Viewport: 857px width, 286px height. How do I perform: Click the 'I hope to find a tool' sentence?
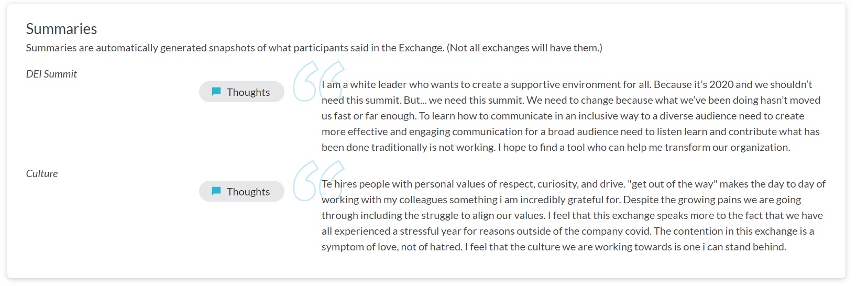coord(644,147)
